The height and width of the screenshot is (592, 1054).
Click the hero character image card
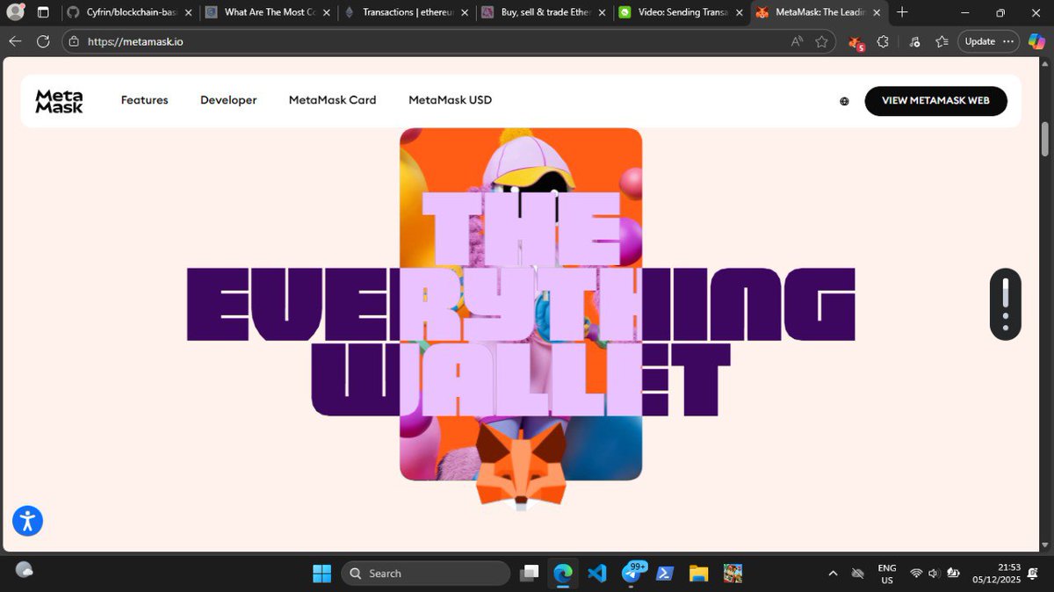tap(521, 304)
